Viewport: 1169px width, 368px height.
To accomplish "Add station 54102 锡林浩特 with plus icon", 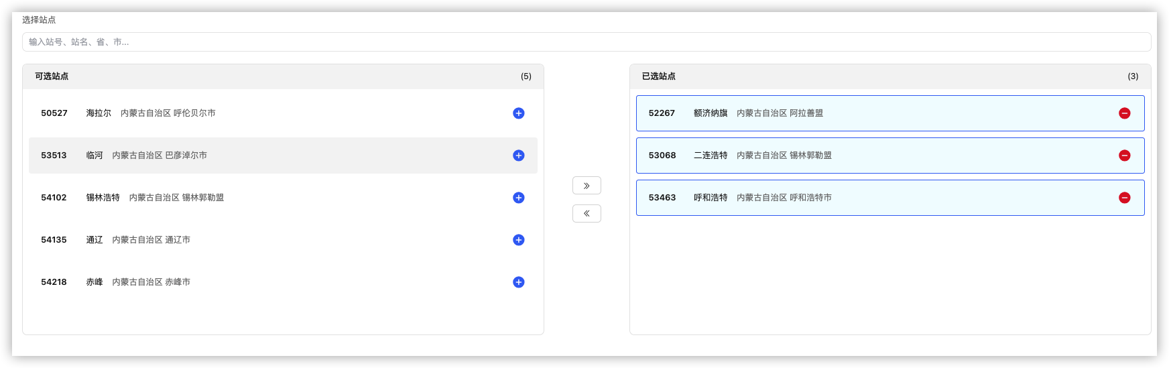I will [x=518, y=198].
